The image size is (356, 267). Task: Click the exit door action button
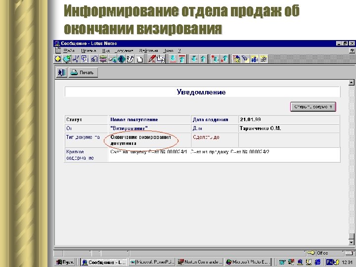62,73
